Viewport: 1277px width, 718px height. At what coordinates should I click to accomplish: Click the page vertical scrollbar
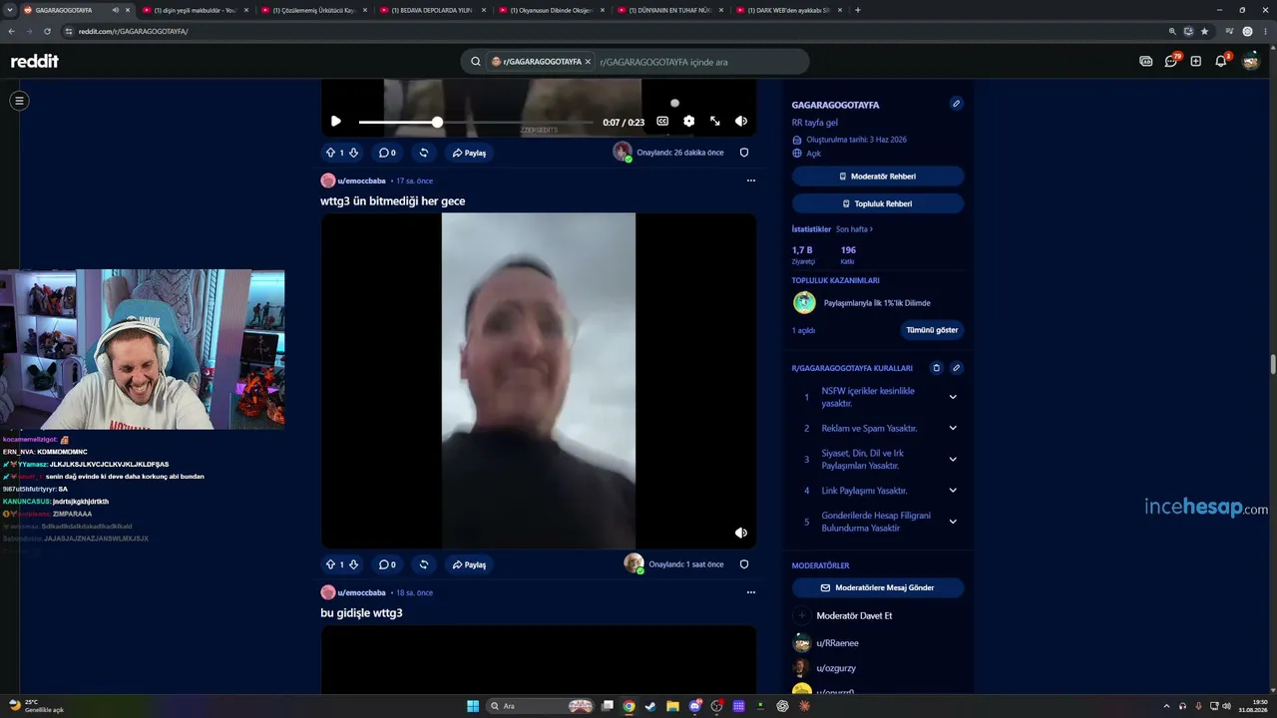coord(1272,363)
